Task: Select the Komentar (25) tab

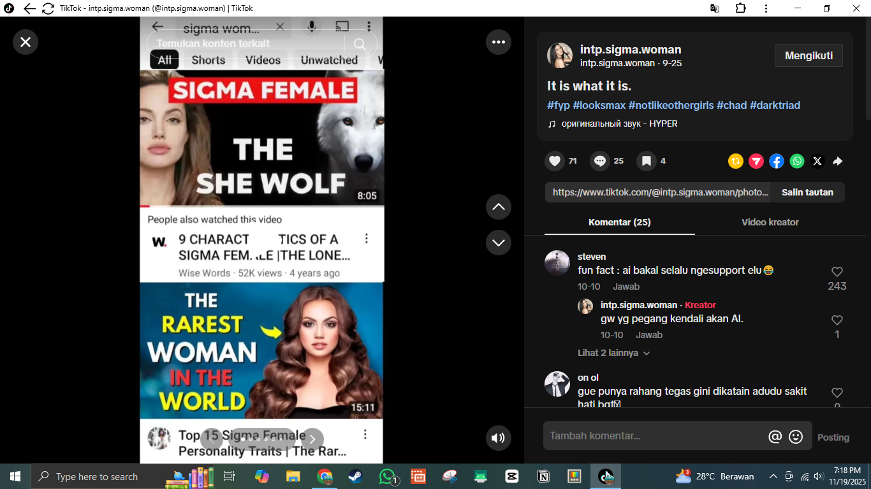Action: [x=619, y=222]
